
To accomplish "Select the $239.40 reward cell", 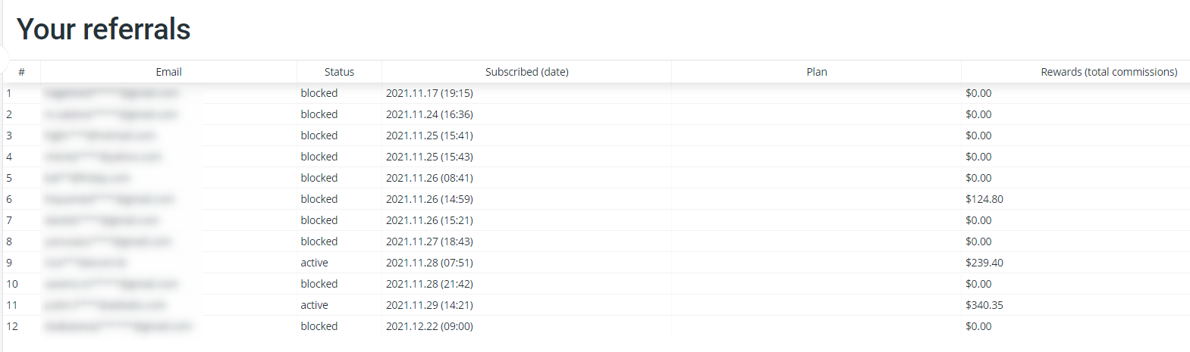I will (984, 263).
